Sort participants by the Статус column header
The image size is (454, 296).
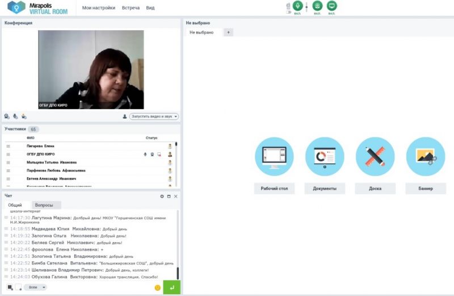coord(152,138)
